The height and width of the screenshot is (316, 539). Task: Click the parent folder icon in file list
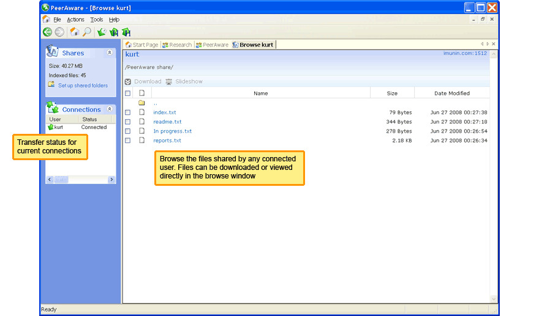coord(141,103)
